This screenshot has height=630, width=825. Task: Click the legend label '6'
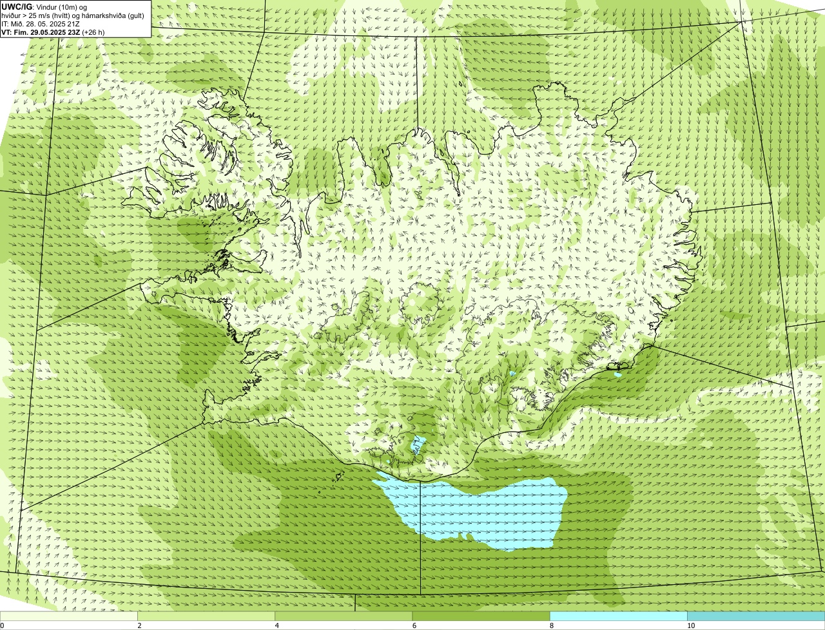click(x=414, y=625)
